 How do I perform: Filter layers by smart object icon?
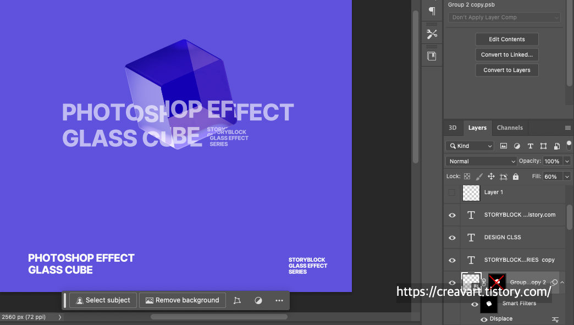tap(557, 146)
